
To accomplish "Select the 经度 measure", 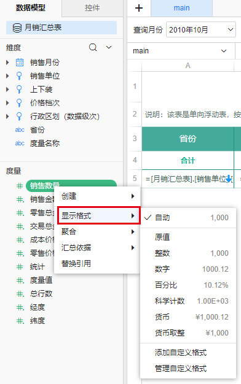I will [38, 307].
